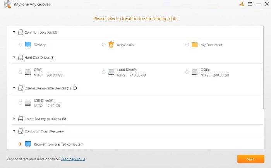
Task: Click the 7.19 GB size text
Action: point(54,106)
